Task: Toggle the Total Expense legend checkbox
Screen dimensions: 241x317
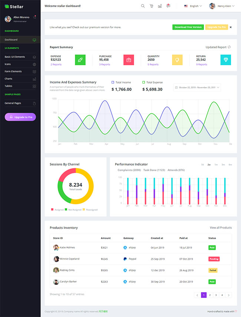Action: coord(144,82)
